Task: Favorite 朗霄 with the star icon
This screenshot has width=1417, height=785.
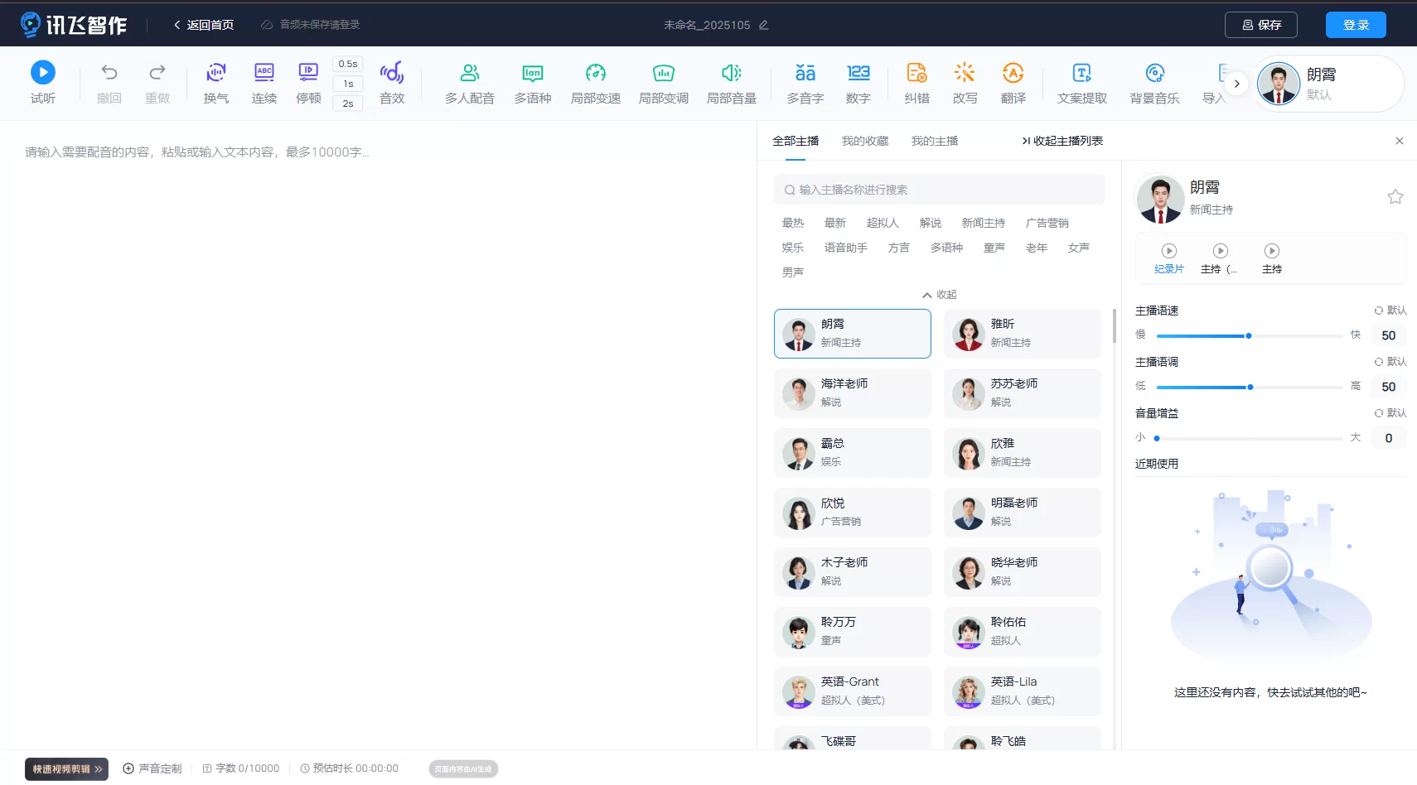Action: coord(1395,197)
